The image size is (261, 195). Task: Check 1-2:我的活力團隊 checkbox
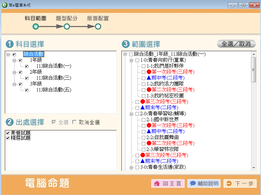[143, 84]
